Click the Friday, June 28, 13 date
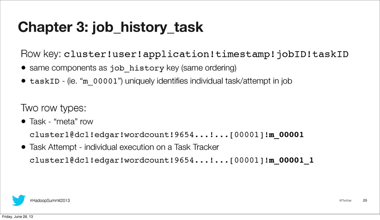 point(17,217)
